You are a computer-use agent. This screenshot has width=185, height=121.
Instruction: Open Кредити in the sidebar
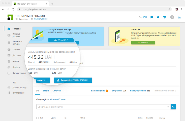[x=16, y=49]
